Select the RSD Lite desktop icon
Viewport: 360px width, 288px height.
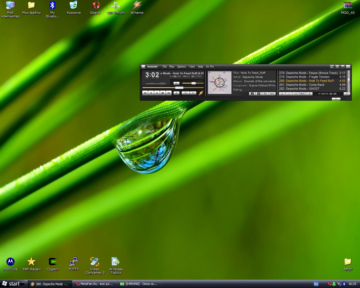[x=10, y=264]
